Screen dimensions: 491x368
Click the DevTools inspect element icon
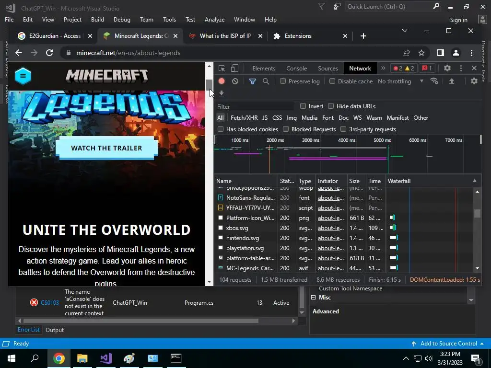(222, 68)
